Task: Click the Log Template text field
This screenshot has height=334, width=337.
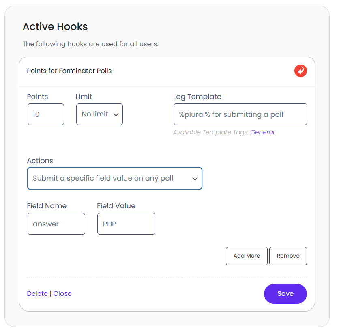Action: 240,114
